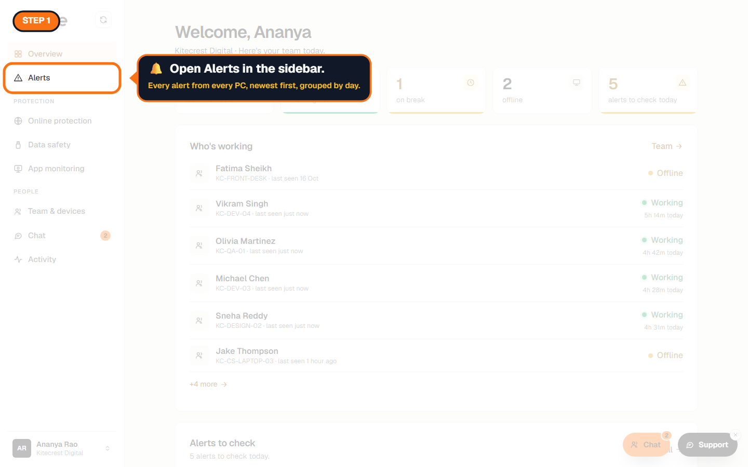Click Vikram Singh's avatar icon
Image resolution: width=748 pixels, height=467 pixels.
(x=199, y=208)
